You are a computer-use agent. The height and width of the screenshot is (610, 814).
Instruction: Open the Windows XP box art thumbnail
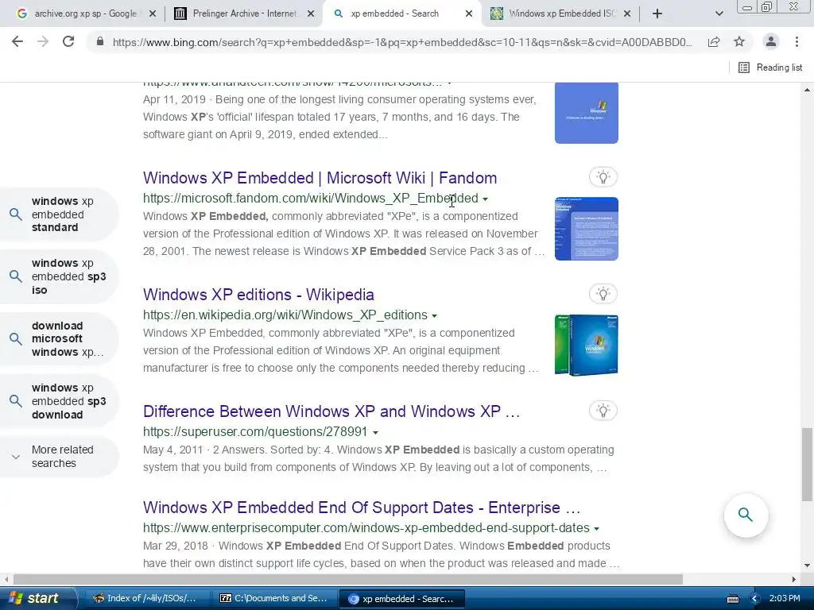(x=586, y=345)
